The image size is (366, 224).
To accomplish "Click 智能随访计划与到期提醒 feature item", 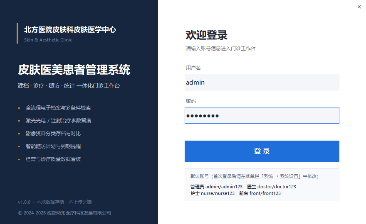I will [53, 146].
